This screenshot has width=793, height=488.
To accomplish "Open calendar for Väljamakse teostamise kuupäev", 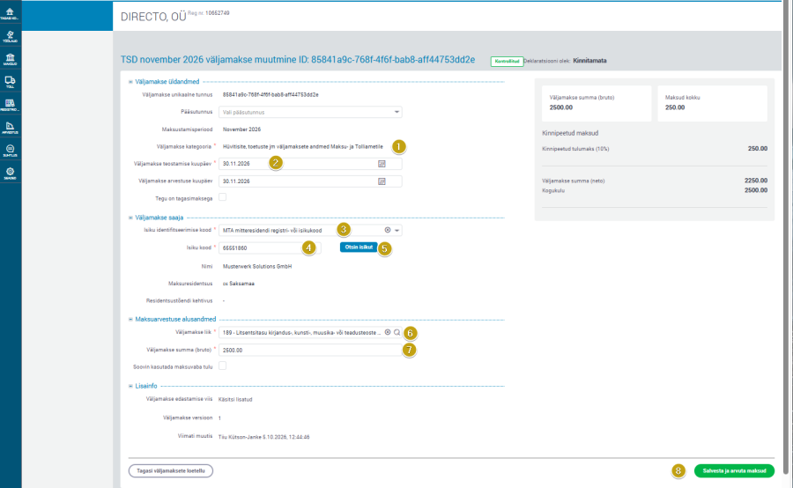I will (x=382, y=164).
